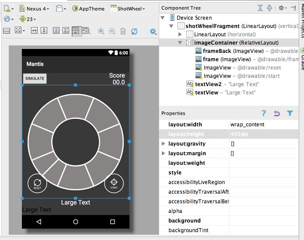Select shotWheelFragment LinearLayout row
304x240 pixels.
click(x=229, y=26)
